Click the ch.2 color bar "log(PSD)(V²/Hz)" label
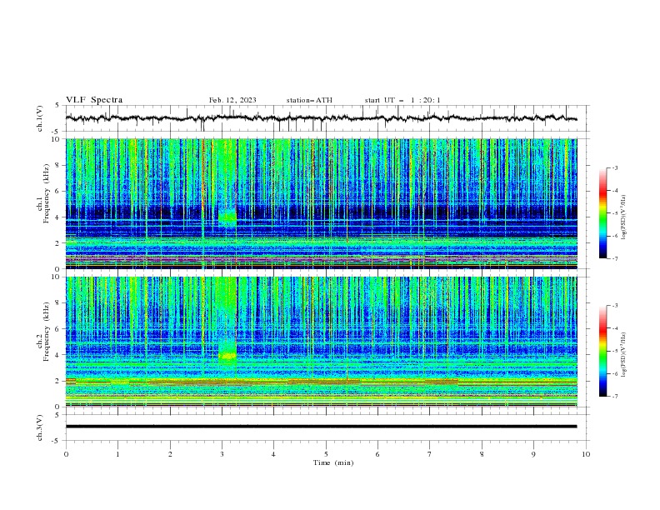The width and height of the screenshot is (660, 510). coord(624,355)
